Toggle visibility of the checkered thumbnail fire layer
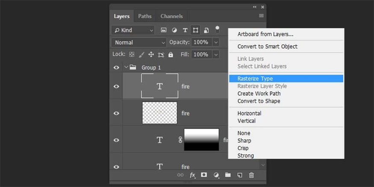This screenshot has width=374, height=187. 116,113
